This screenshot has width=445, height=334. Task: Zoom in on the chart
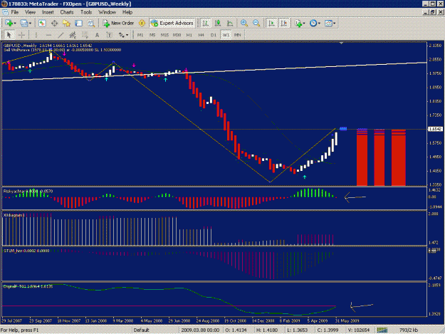point(244,23)
